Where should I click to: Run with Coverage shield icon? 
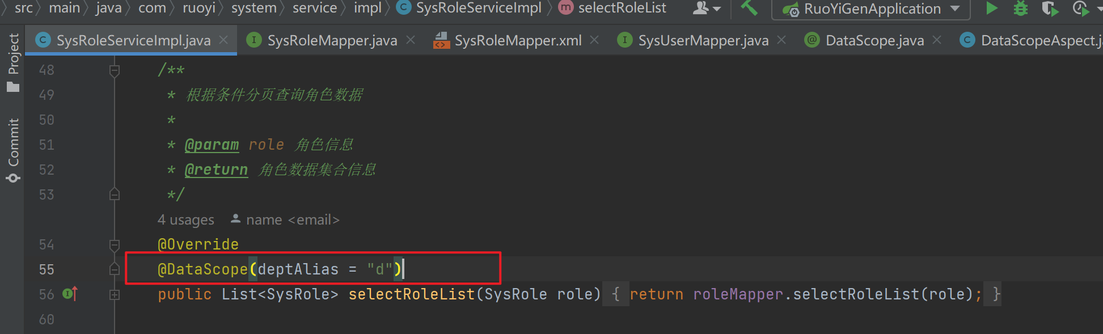pyautogui.click(x=1050, y=8)
